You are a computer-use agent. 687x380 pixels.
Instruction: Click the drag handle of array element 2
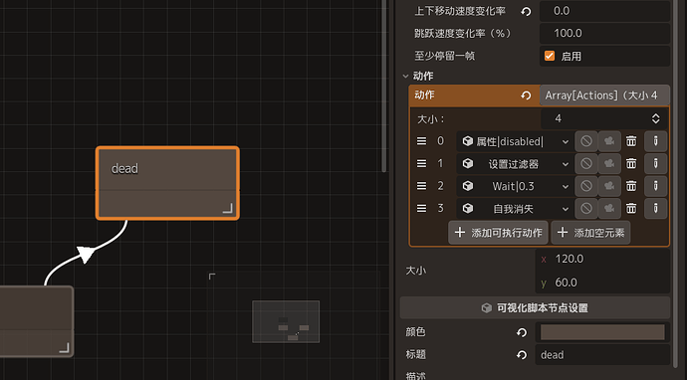point(421,186)
